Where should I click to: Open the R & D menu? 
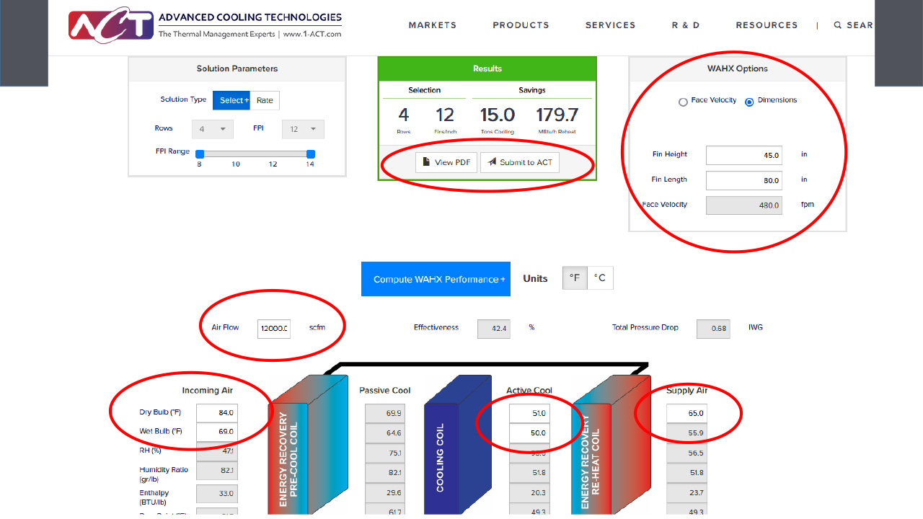pyautogui.click(x=686, y=25)
